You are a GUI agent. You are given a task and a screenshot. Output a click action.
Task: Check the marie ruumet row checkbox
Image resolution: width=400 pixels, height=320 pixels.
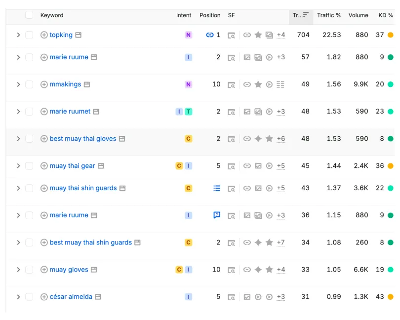pyautogui.click(x=29, y=112)
